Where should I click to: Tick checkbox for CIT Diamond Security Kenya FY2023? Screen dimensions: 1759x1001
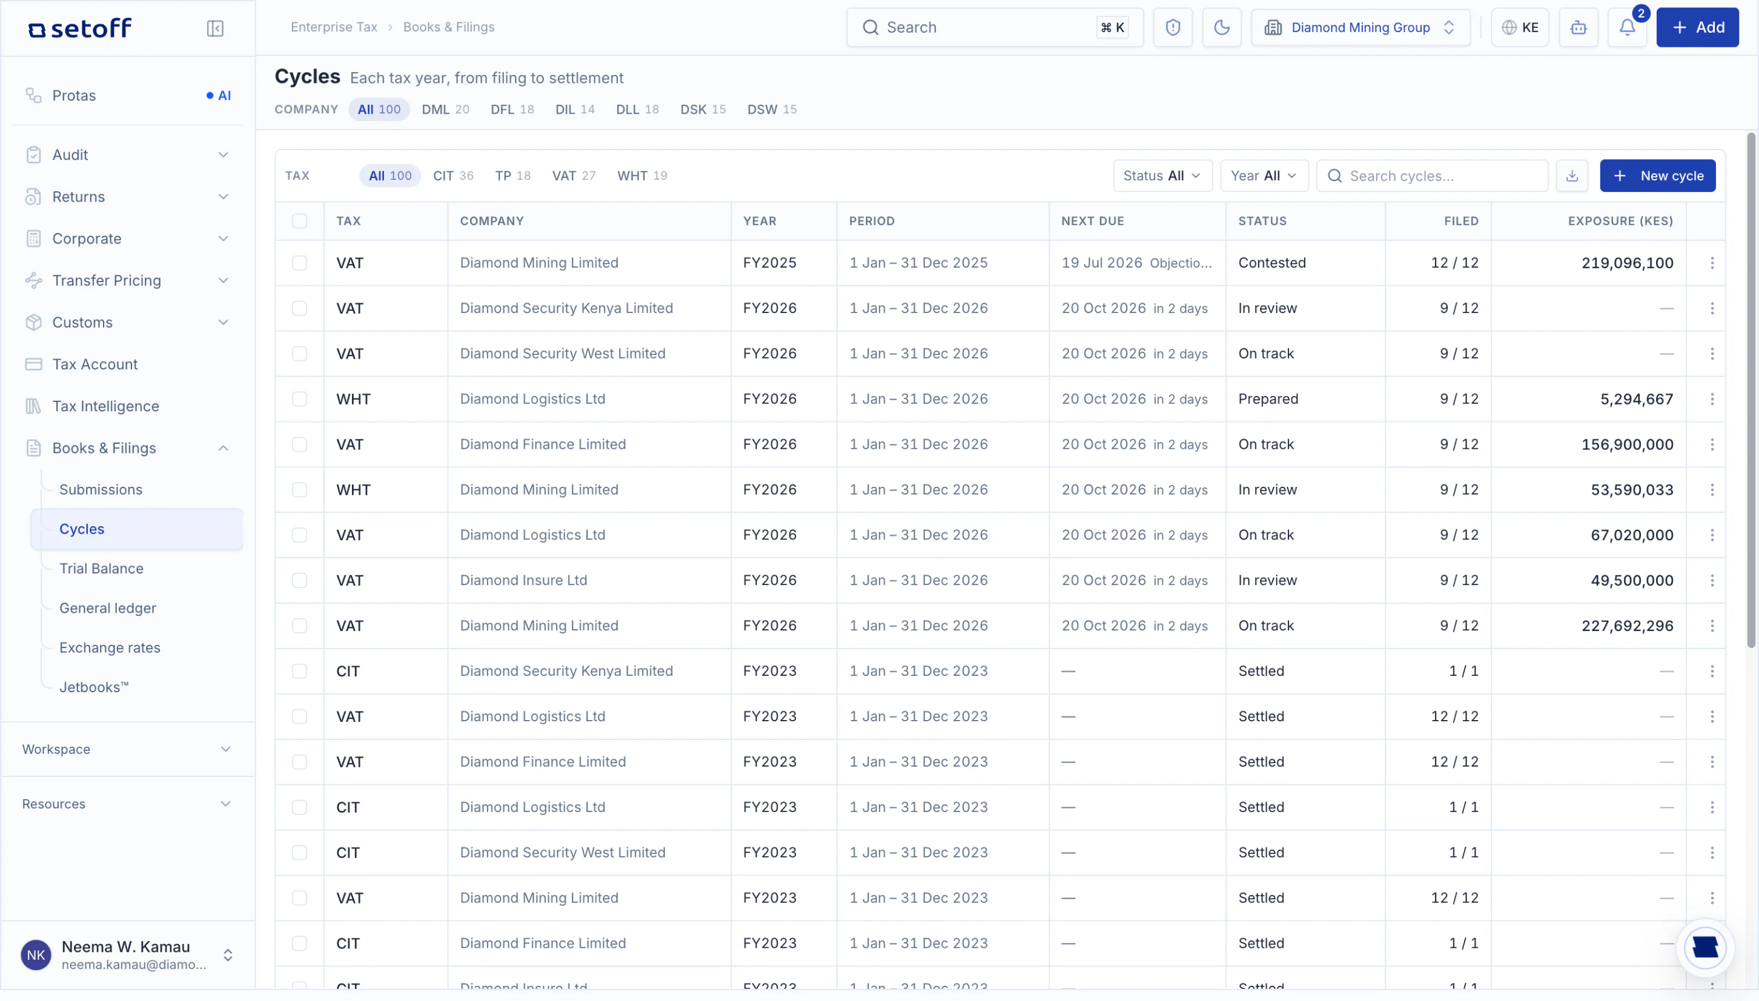pyautogui.click(x=299, y=671)
